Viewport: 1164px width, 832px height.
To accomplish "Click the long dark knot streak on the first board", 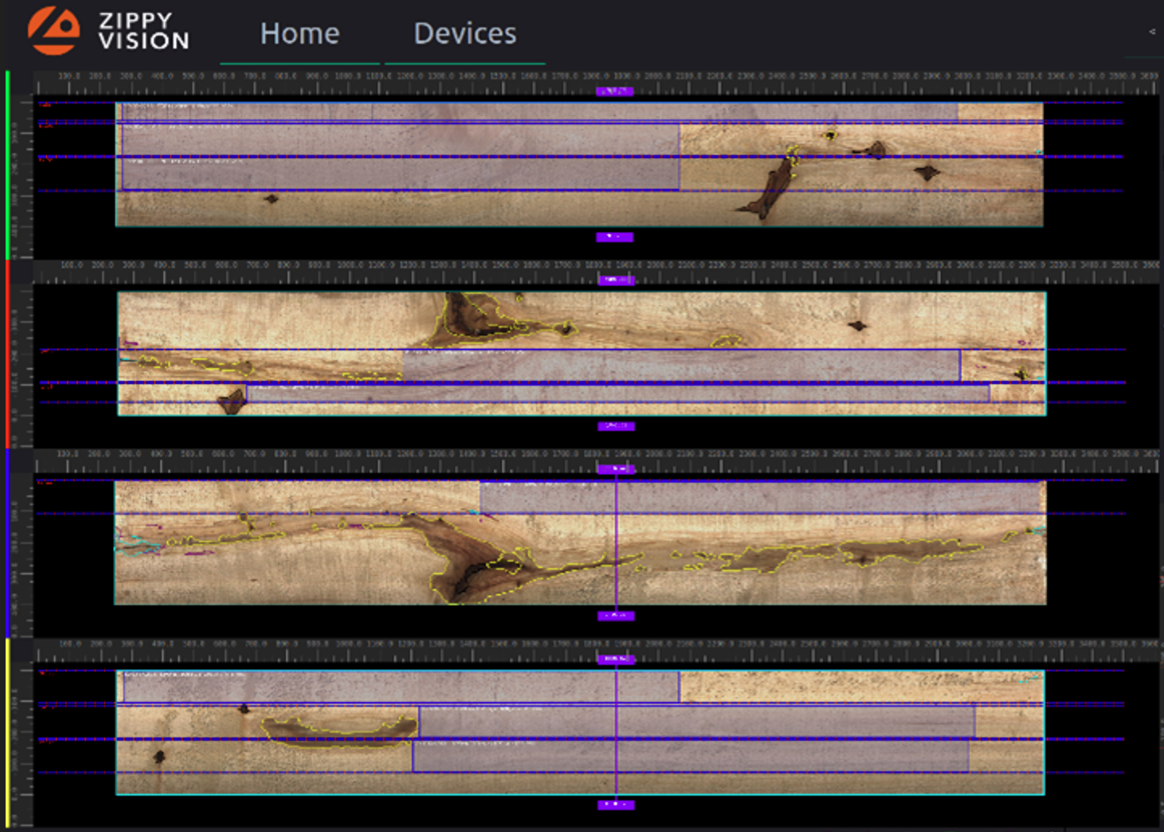I will [x=769, y=186].
